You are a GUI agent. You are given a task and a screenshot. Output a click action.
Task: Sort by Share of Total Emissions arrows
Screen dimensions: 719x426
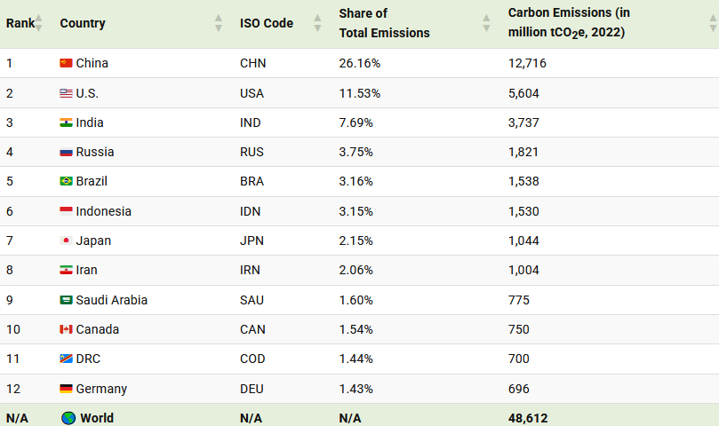tap(486, 23)
